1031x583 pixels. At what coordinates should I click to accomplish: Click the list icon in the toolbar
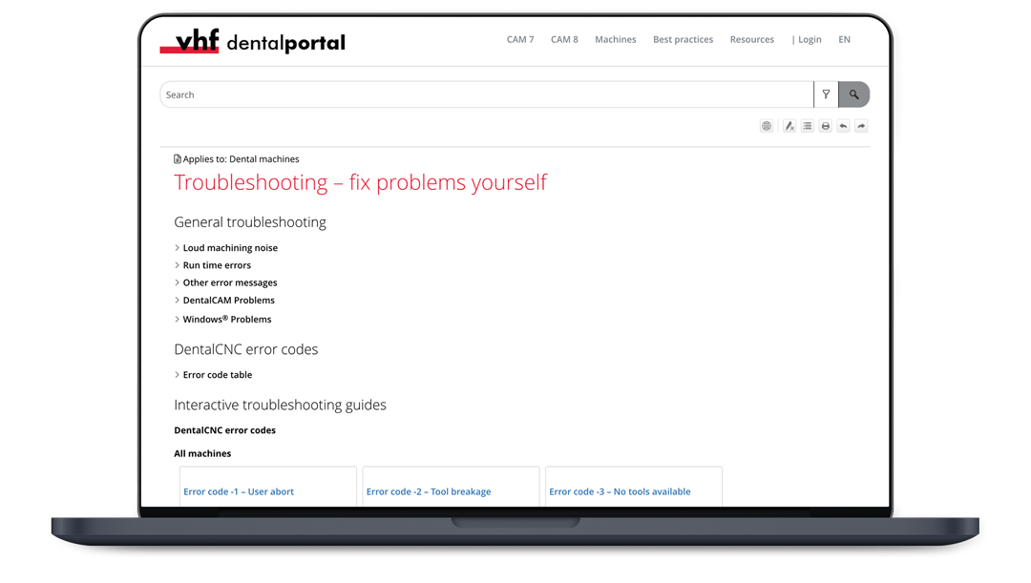tap(808, 126)
